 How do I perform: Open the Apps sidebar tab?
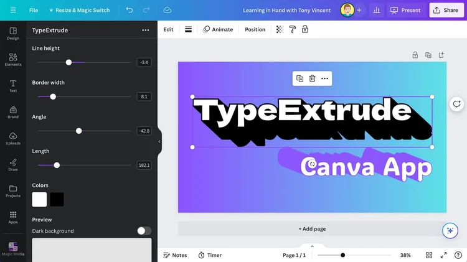[x=13, y=217]
